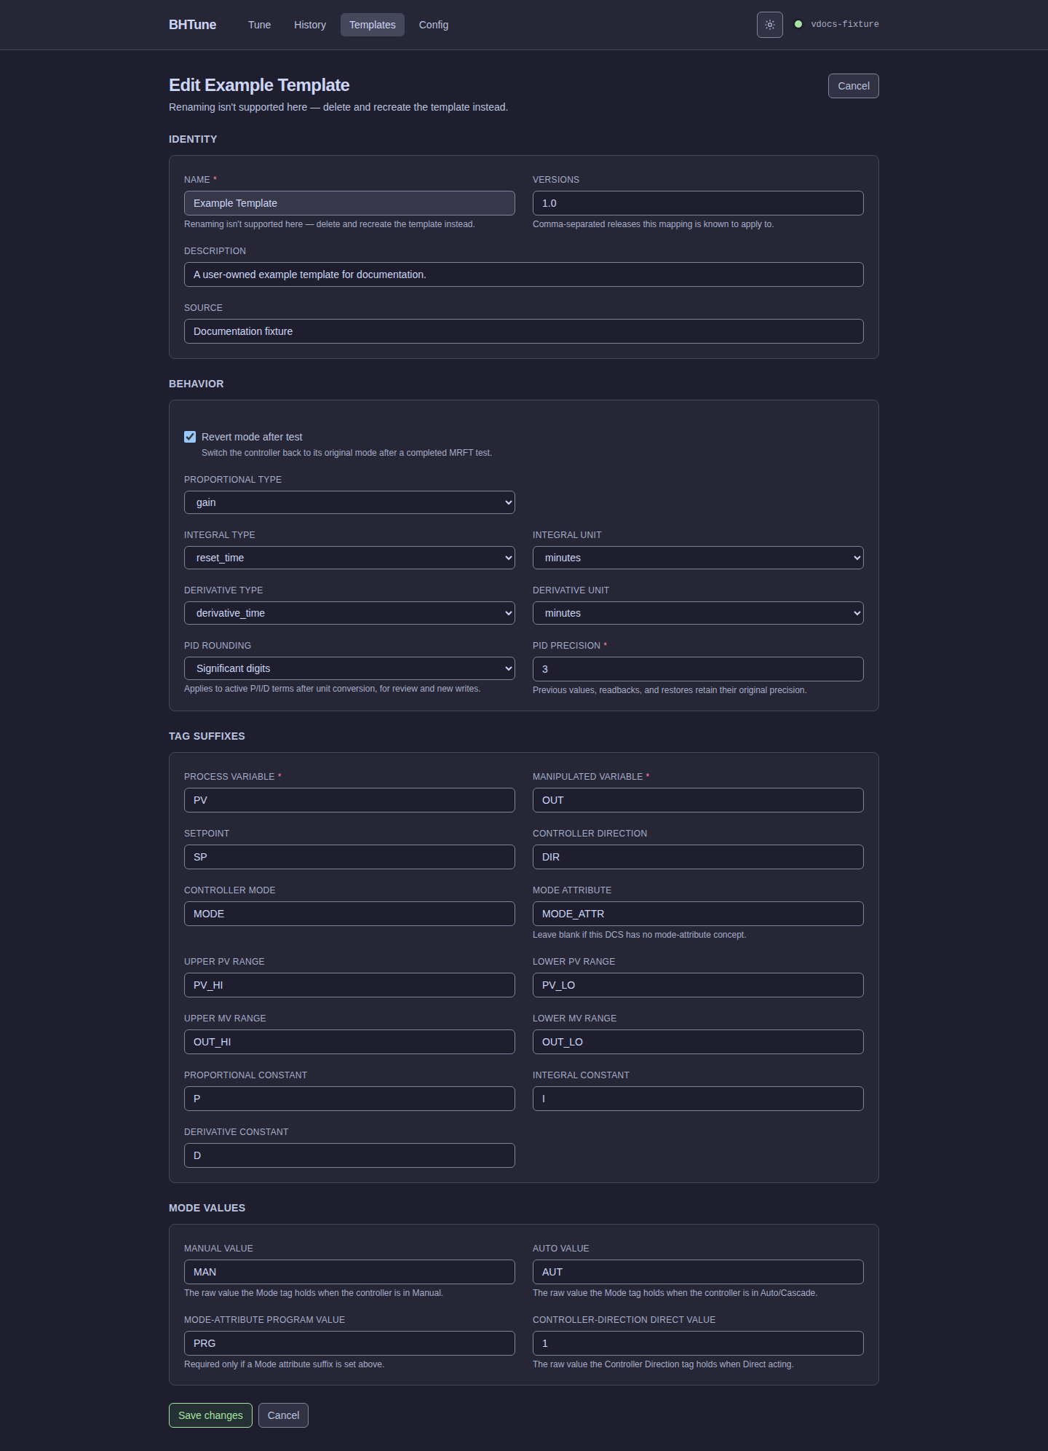Uncheck Revert mode after test
Image resolution: width=1048 pixels, height=1451 pixels.
coord(190,437)
